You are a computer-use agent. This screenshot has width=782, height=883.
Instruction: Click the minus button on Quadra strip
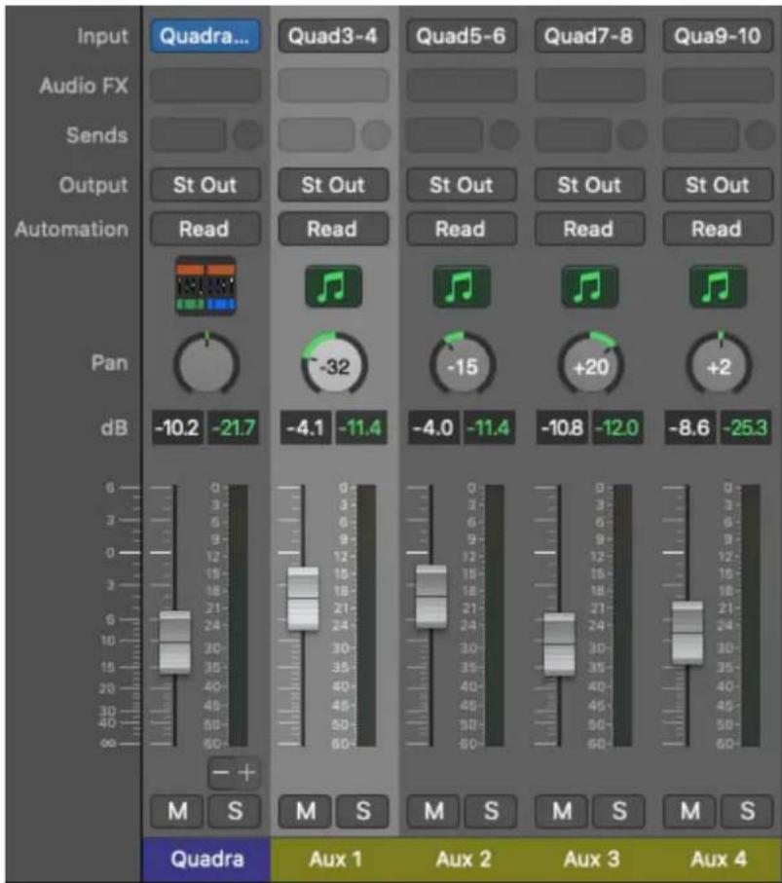tap(220, 773)
